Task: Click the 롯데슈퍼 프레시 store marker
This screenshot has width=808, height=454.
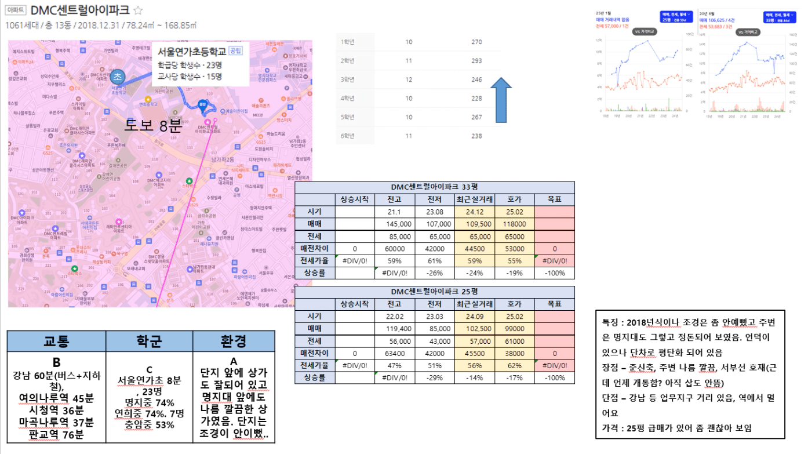Action: (72, 250)
